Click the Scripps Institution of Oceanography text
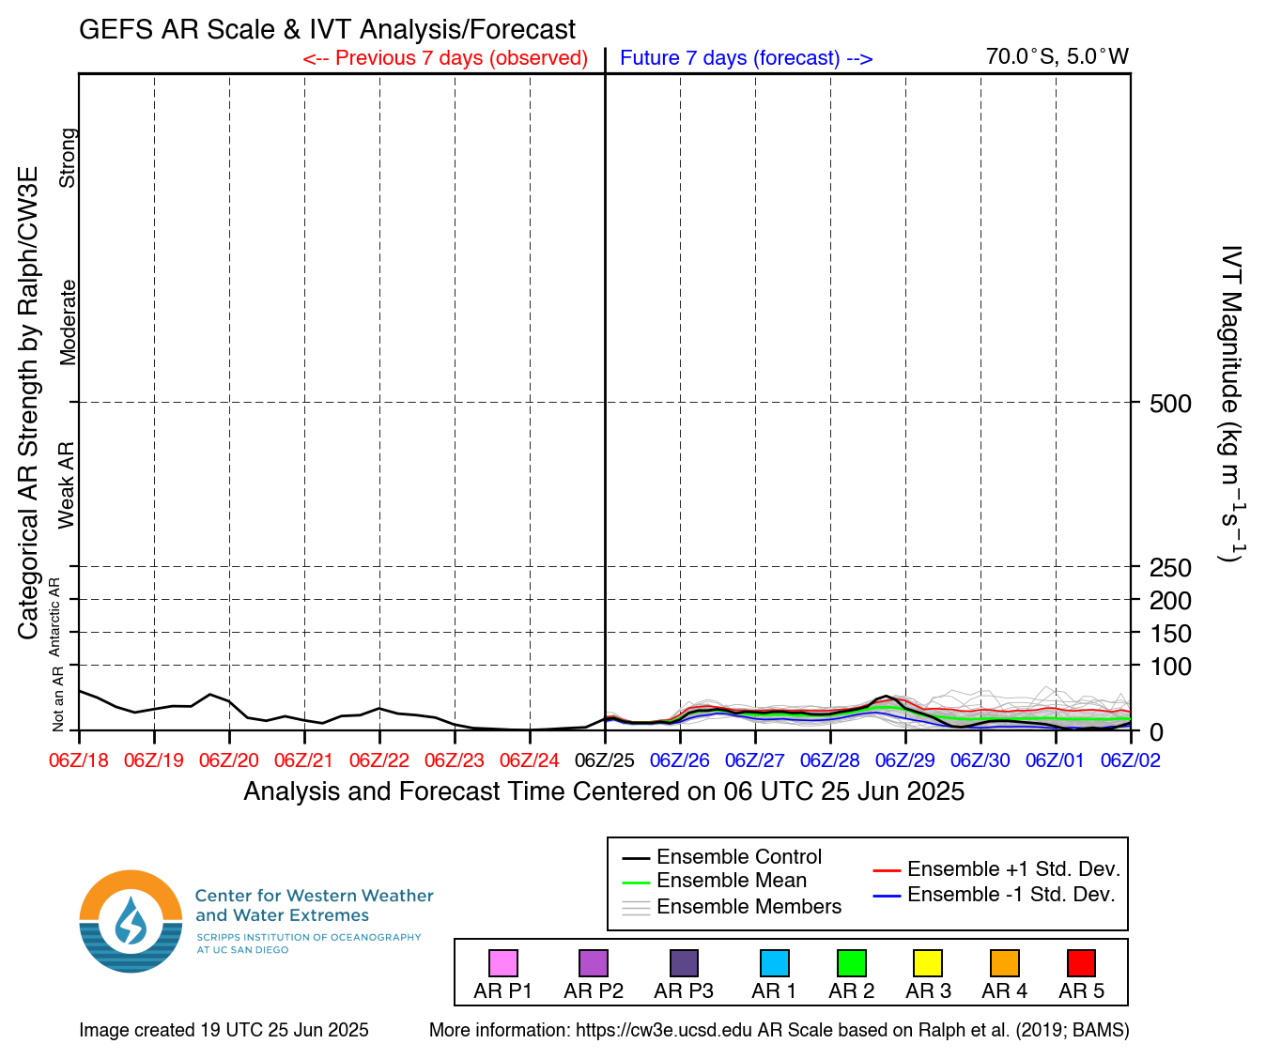 [309, 944]
